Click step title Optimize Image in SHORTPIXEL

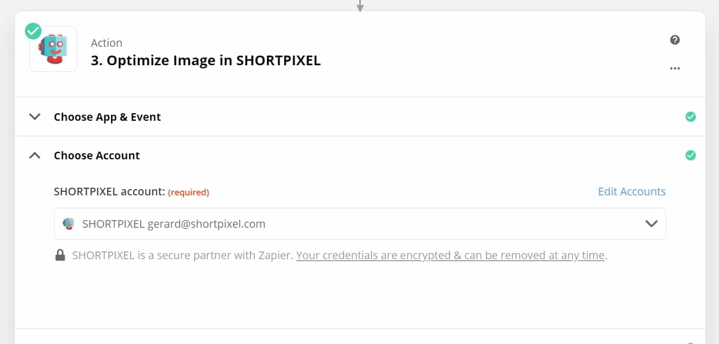(205, 61)
